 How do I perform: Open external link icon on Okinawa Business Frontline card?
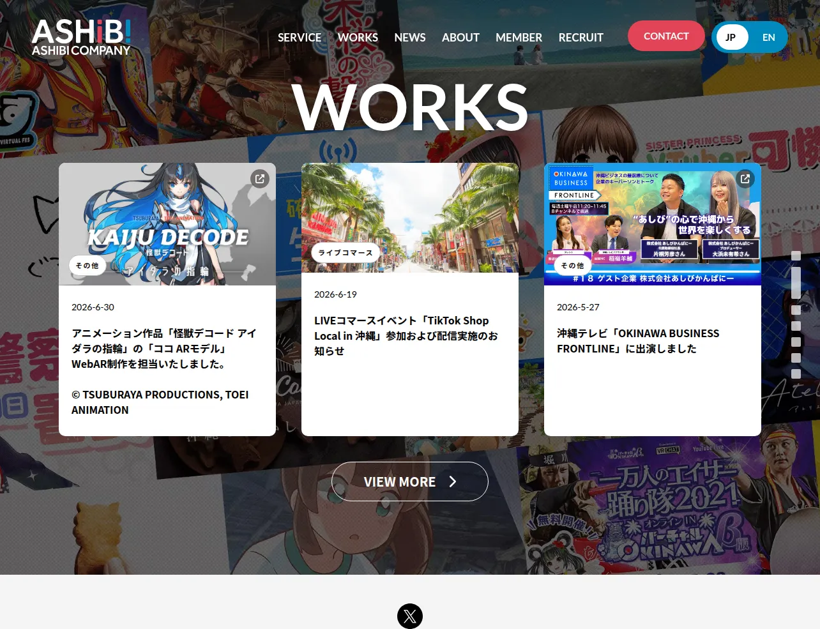click(745, 179)
